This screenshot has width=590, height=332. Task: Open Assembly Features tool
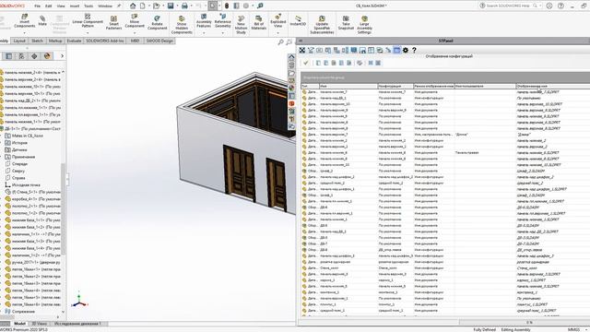coord(204,21)
